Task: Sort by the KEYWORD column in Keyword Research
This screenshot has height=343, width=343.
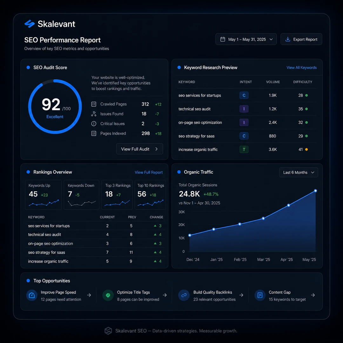Action: coord(187,82)
